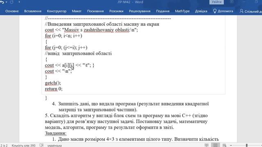The height and width of the screenshot is (147, 262).
Task: Click the Redo icon in title bar
Action: pyautogui.click(x=11, y=2)
